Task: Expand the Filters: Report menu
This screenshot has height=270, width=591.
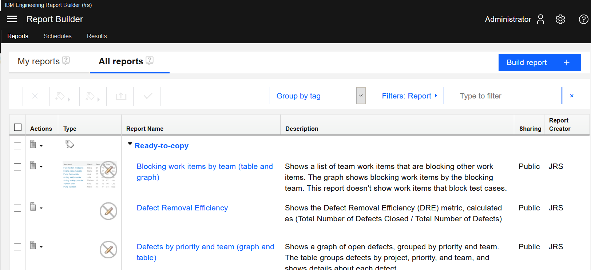Action: point(409,96)
